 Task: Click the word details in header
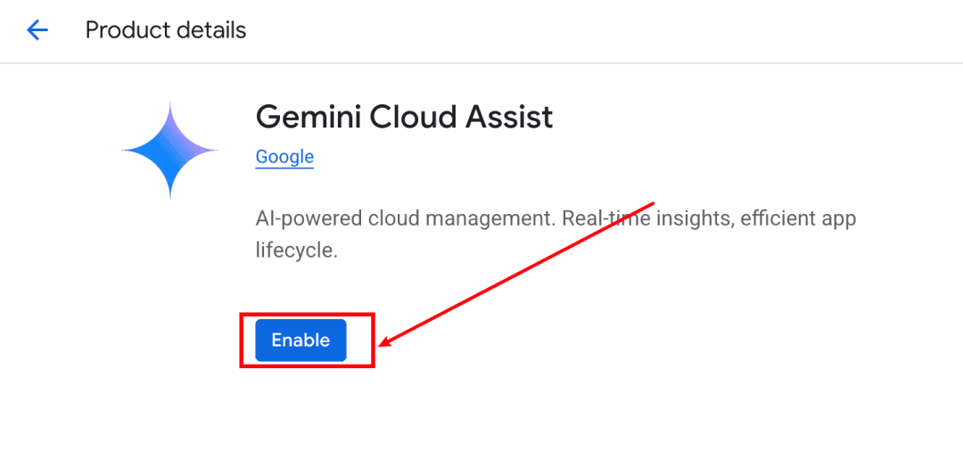[x=209, y=30]
